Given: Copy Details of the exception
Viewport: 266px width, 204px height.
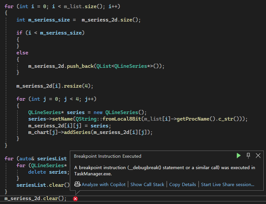Looking at the screenshot, I should point(182,184).
